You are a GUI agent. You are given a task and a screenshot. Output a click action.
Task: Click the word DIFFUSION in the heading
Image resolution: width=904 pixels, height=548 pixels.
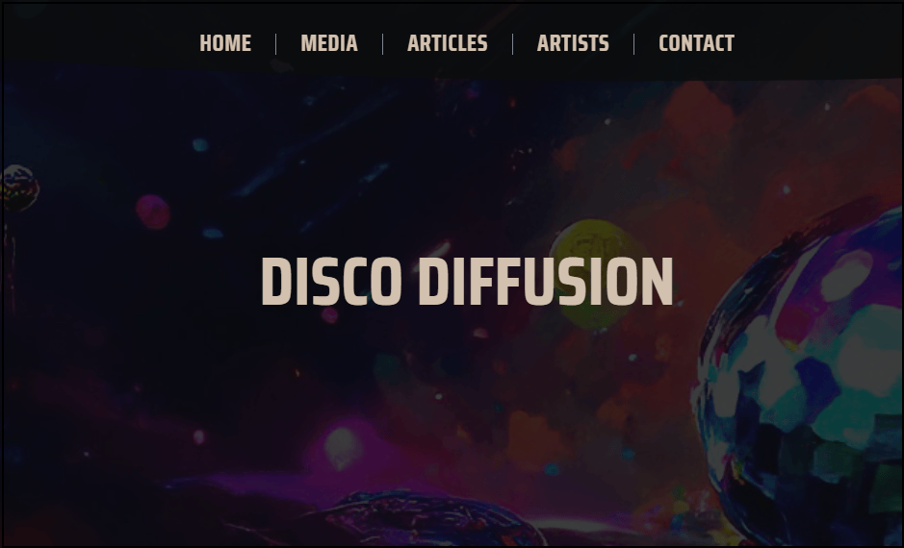coord(546,281)
